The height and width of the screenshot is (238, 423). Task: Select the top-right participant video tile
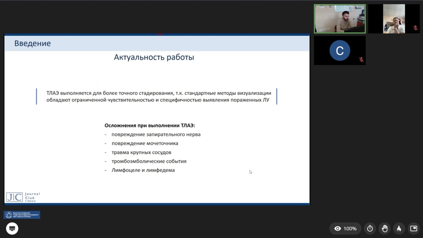click(x=394, y=19)
